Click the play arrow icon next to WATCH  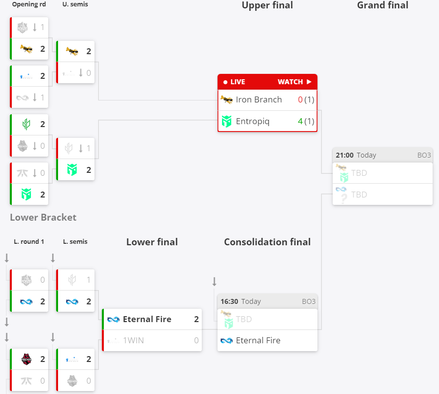coord(309,82)
